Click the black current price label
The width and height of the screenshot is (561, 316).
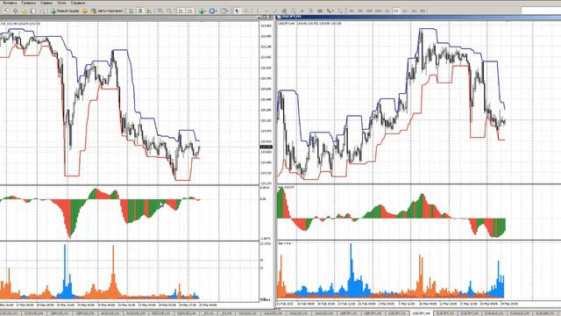tap(266, 147)
